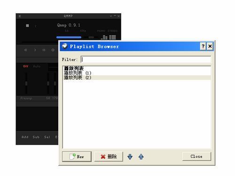This screenshot has height=176, width=235.
Task: Open Sub menu in Qmmp playlist
Action: (x=36, y=137)
